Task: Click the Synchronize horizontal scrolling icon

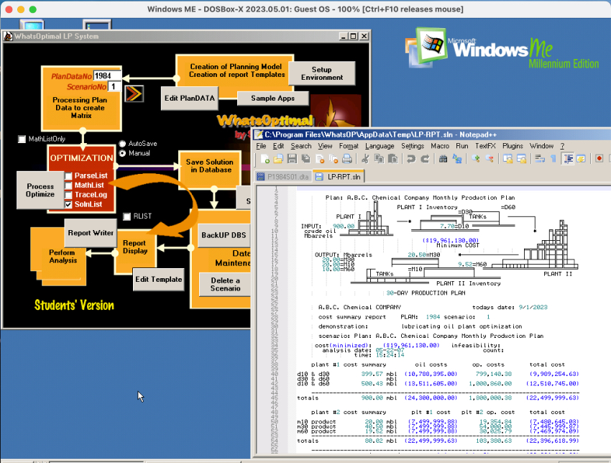Action: (x=521, y=159)
